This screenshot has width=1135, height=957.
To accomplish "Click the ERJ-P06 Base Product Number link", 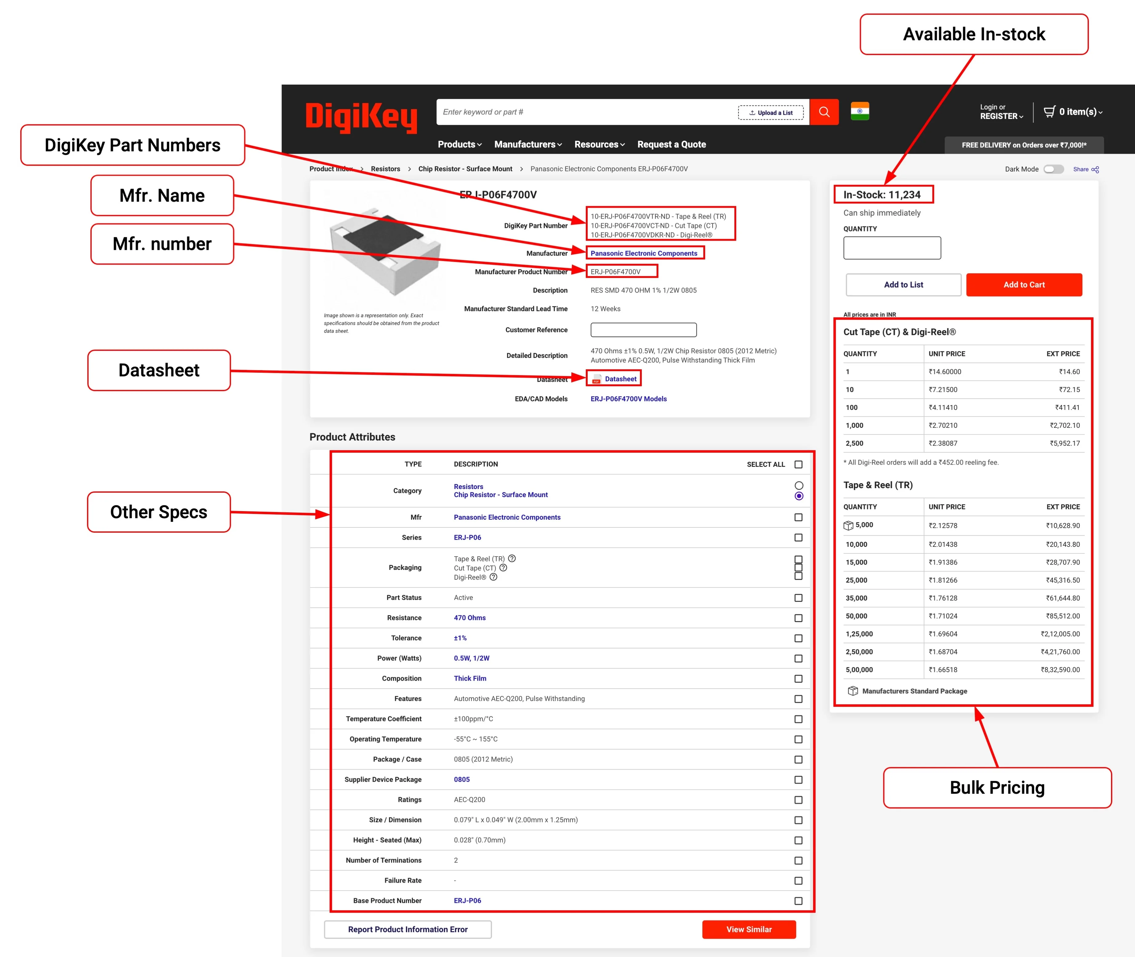I will point(467,901).
